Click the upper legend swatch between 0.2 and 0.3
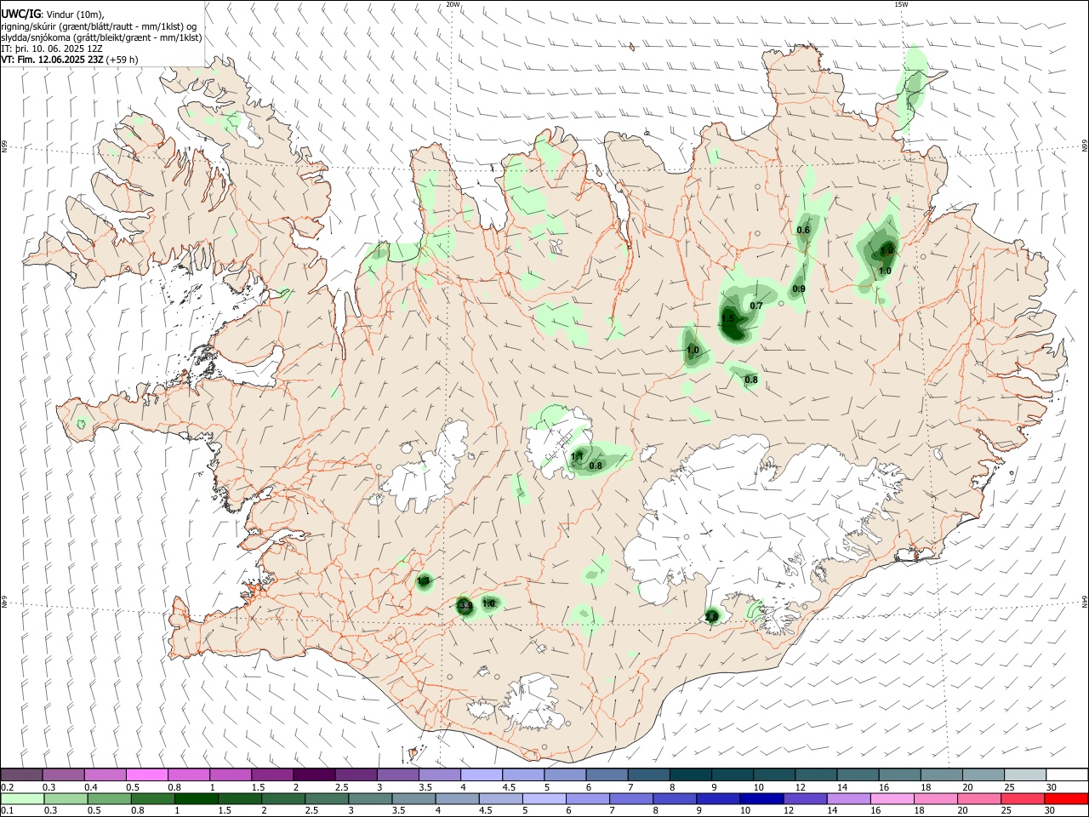 pyautogui.click(x=21, y=774)
